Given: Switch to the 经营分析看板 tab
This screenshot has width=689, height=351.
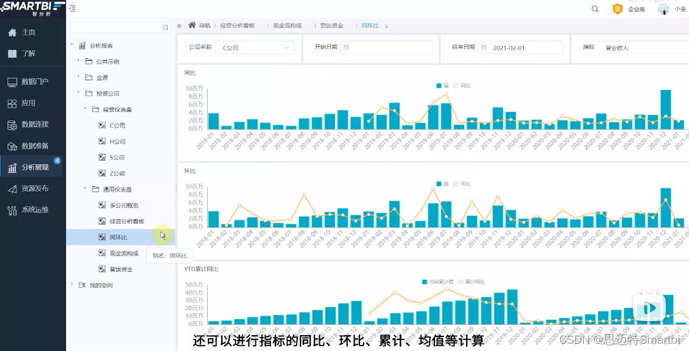Looking at the screenshot, I should point(238,26).
